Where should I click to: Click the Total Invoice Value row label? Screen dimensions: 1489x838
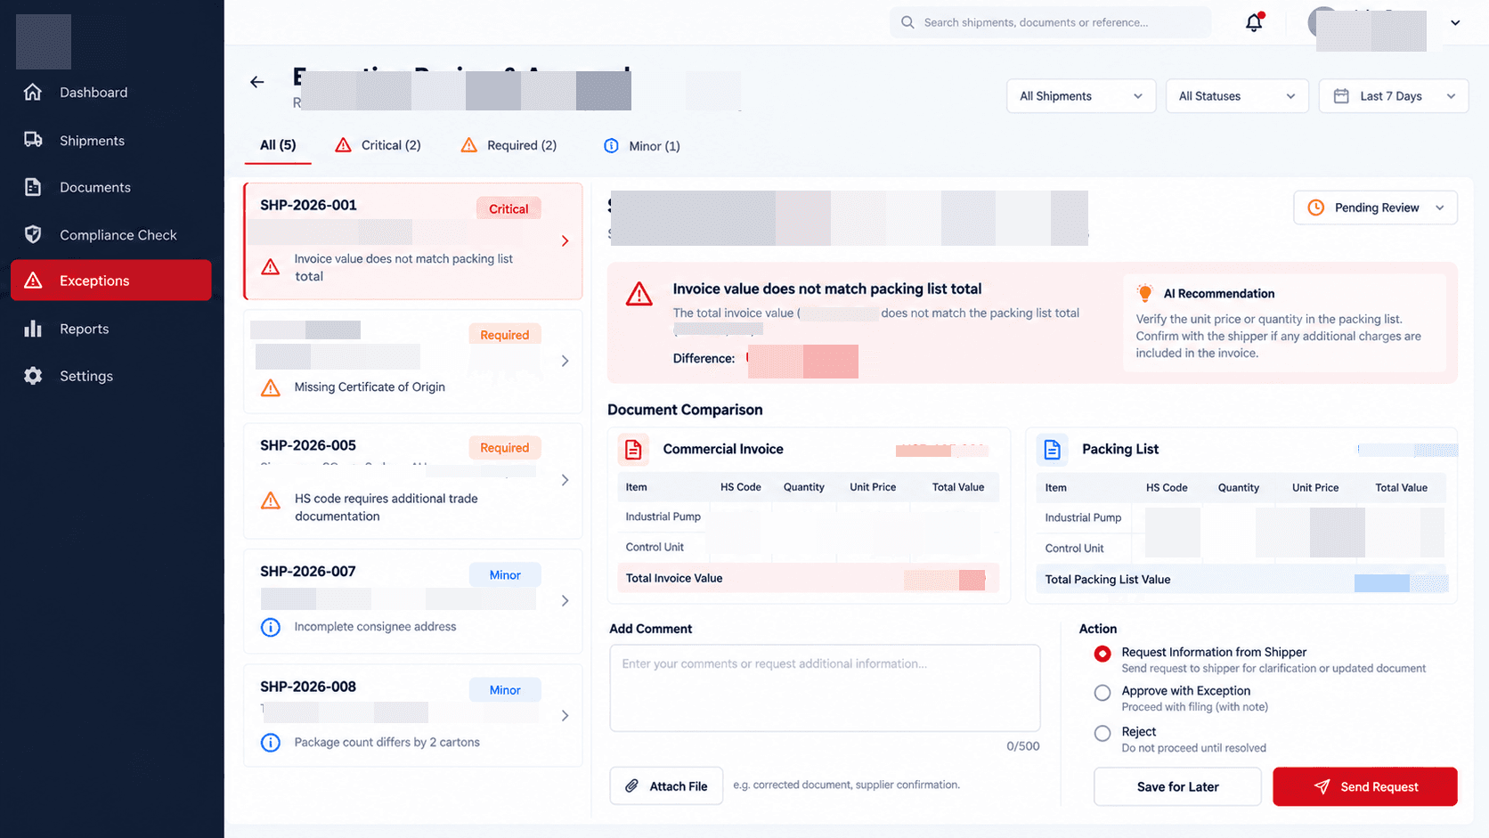click(674, 578)
